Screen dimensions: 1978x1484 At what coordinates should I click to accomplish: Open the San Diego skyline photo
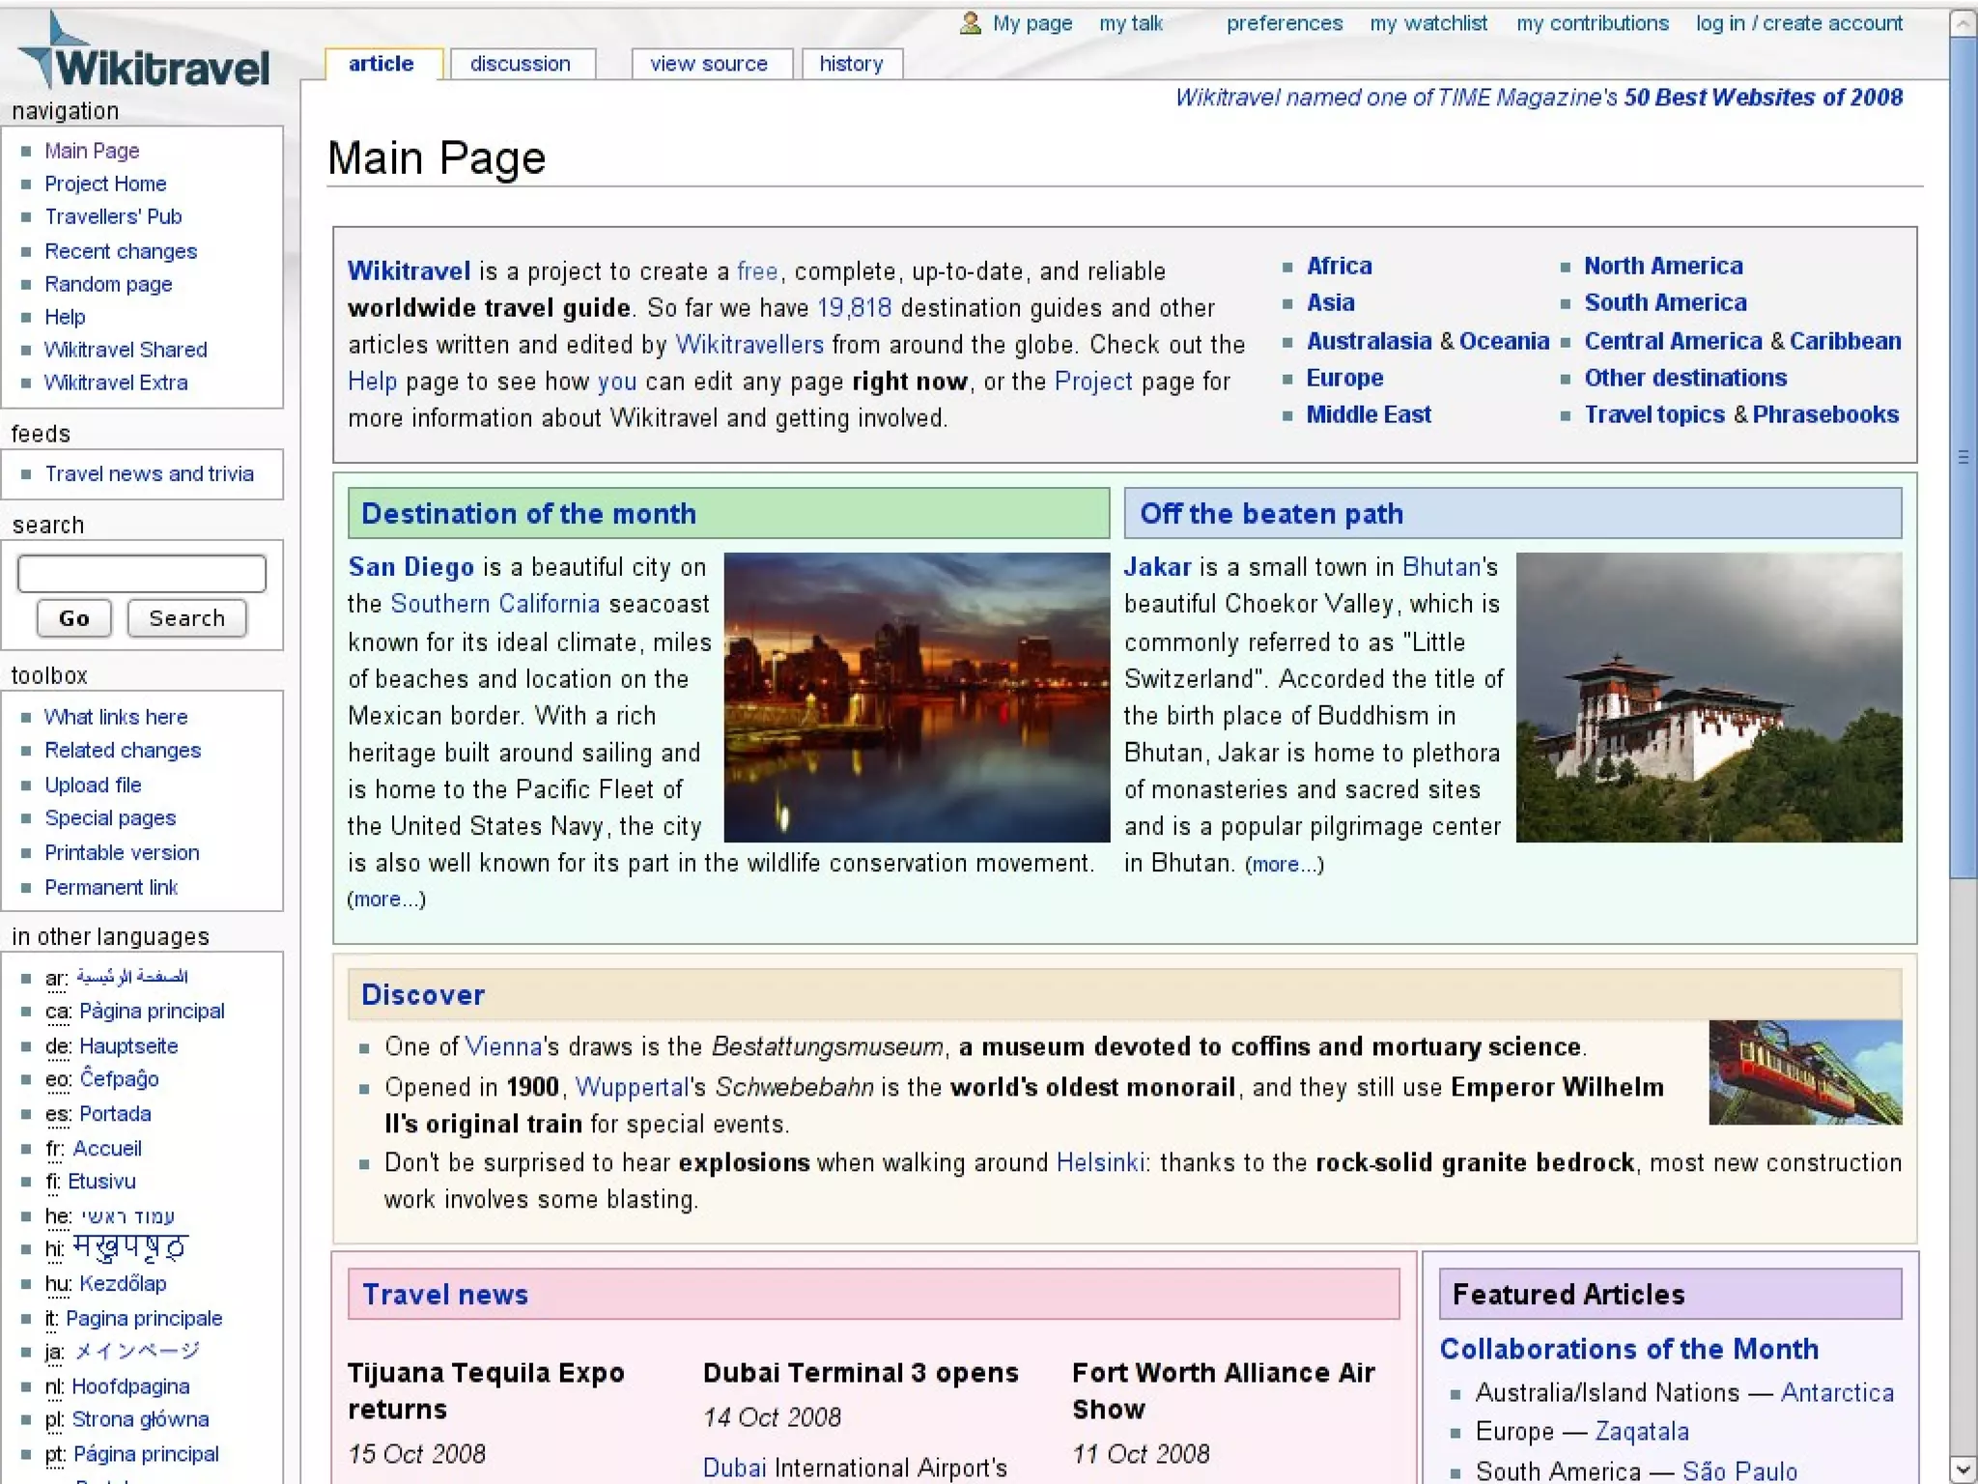tap(916, 697)
